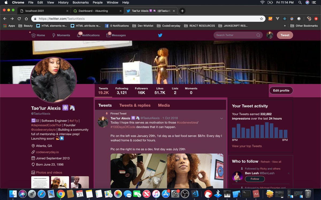Screen dimensions: 321x200
Task: Open #codenewbies hashtag in pinned tweet
Action: click(x=187, y=122)
